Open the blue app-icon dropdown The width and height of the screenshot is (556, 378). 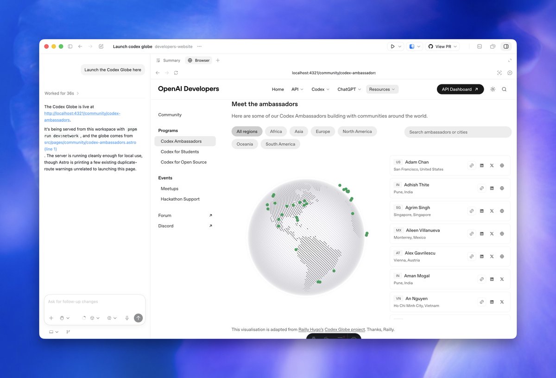(x=415, y=46)
